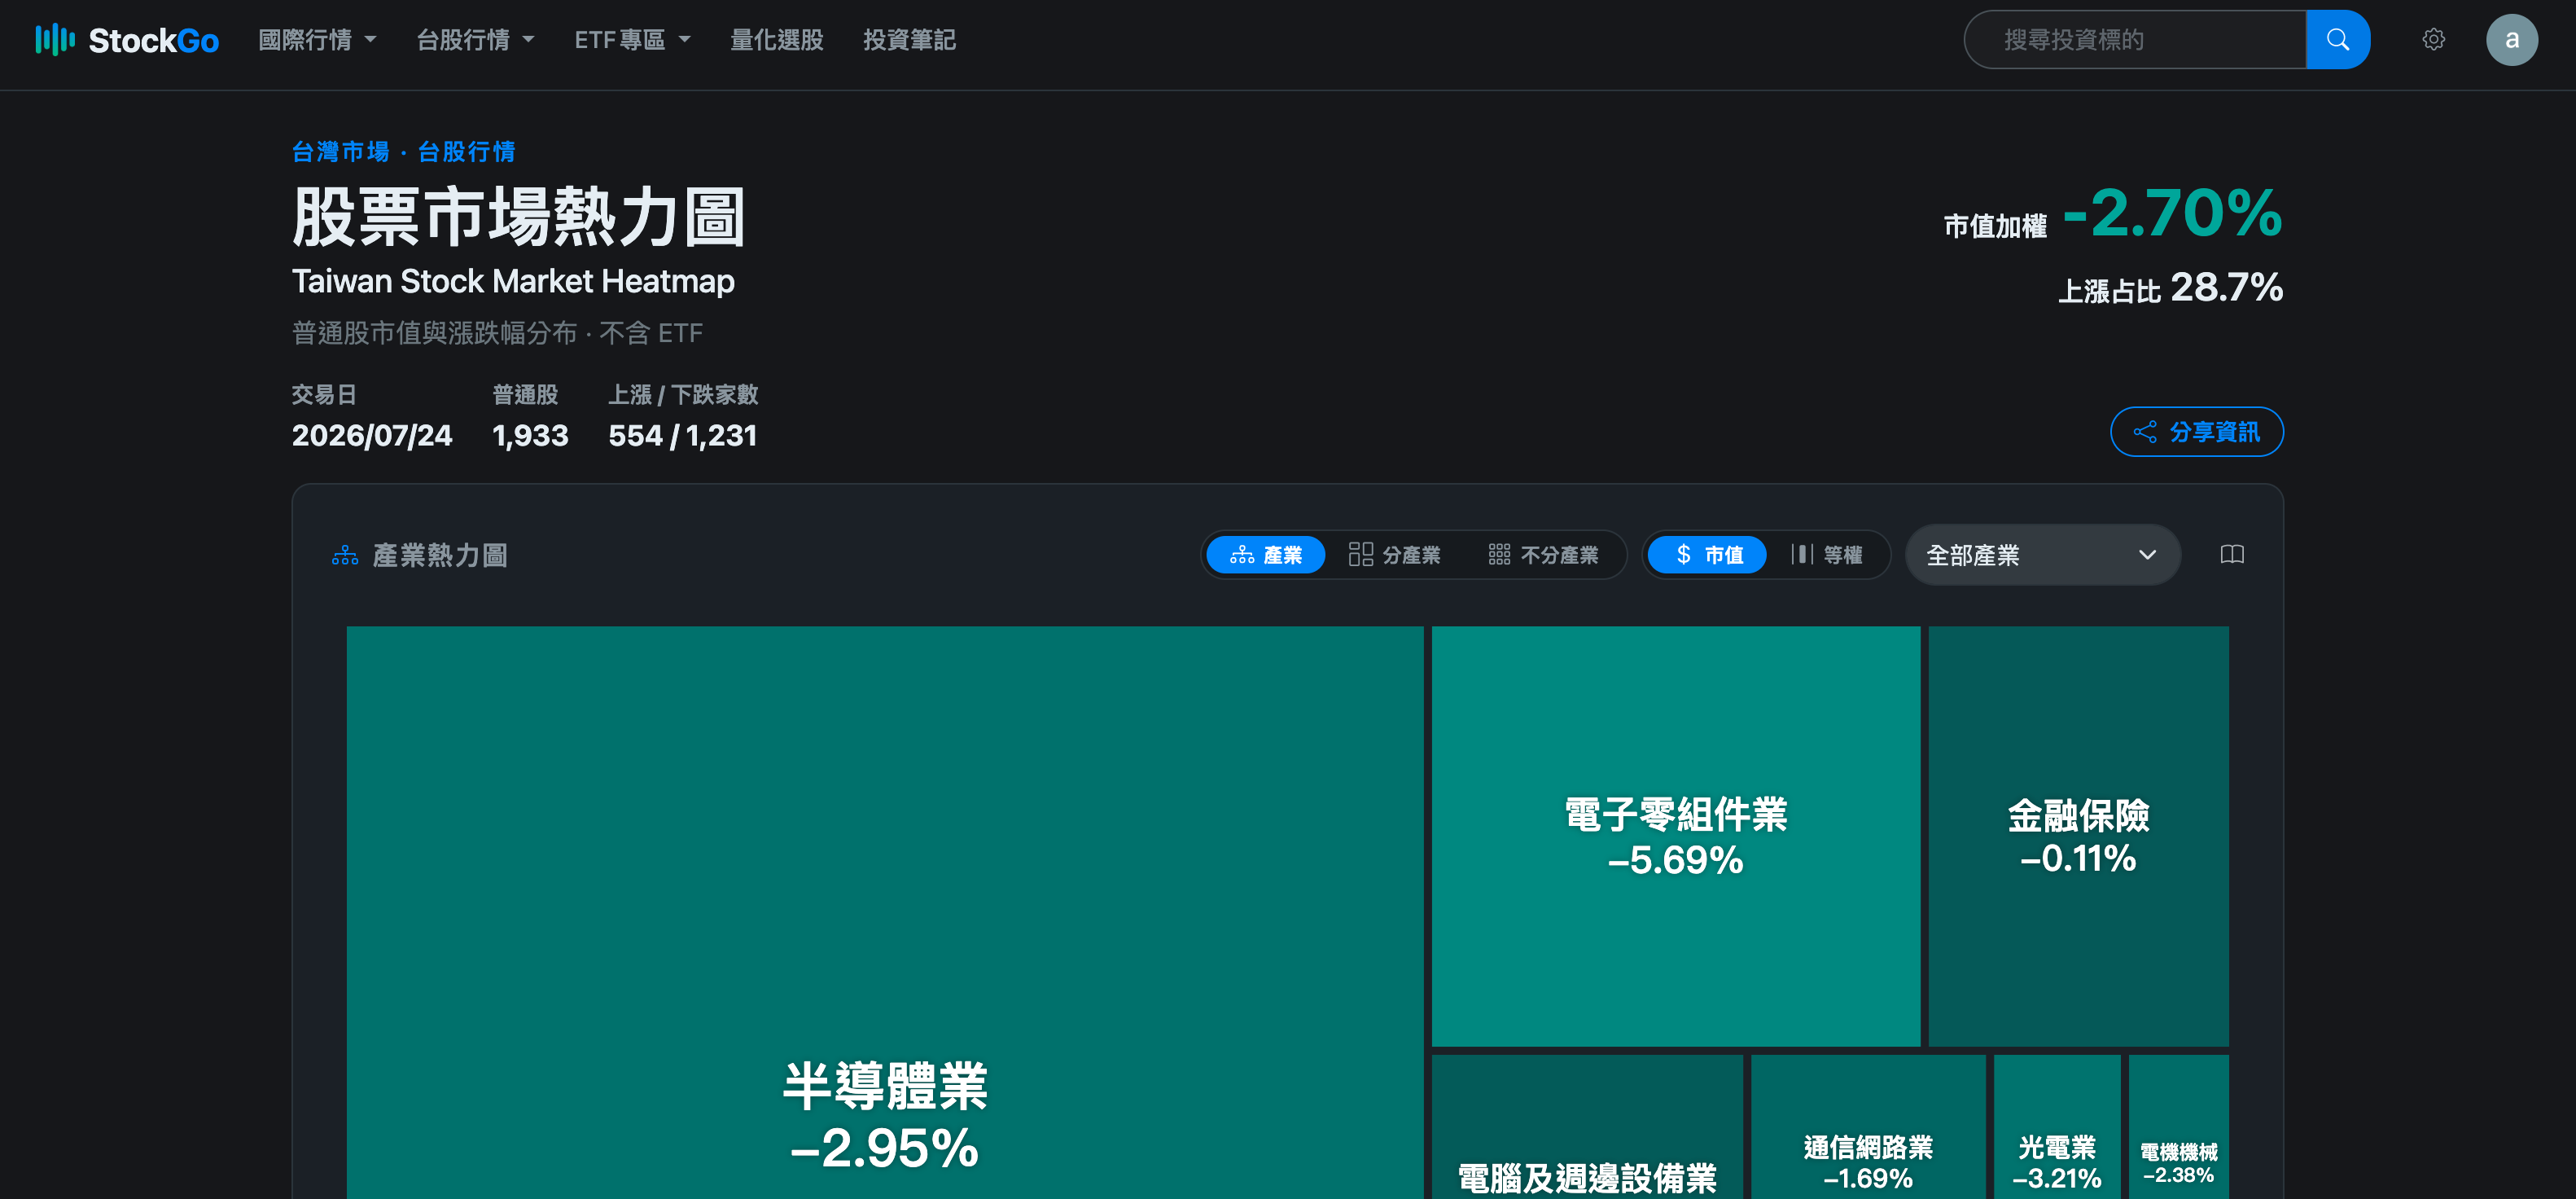Click the 光電業 heatmap tile
This screenshot has width=2576, height=1199.
pyautogui.click(x=2057, y=1127)
